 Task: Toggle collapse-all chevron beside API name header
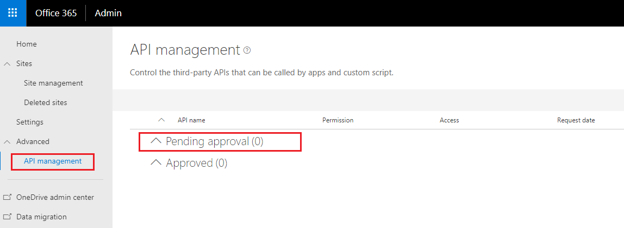[161, 120]
